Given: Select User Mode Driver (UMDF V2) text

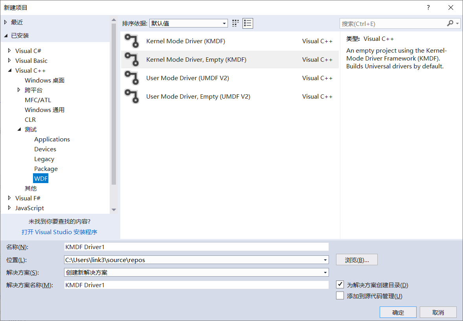Looking at the screenshot, I should [188, 78].
